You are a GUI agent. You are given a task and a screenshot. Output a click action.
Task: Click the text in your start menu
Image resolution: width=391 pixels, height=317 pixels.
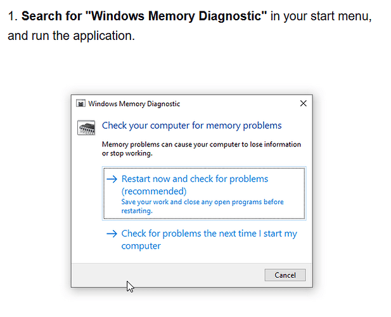[321, 16]
